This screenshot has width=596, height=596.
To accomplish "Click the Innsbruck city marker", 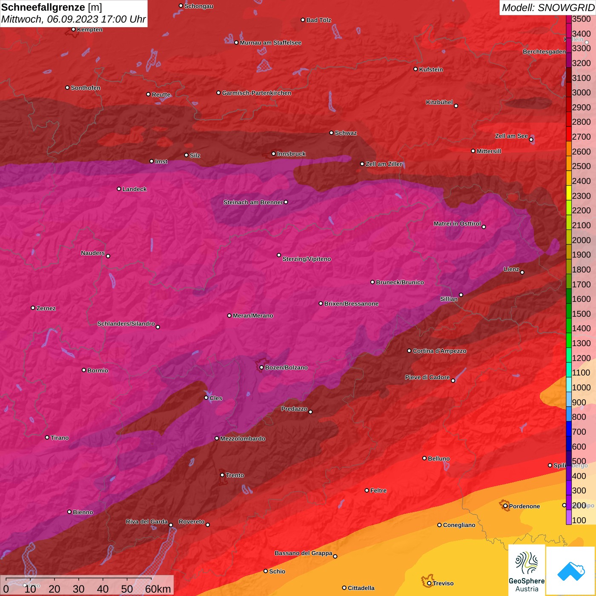I will (274, 154).
